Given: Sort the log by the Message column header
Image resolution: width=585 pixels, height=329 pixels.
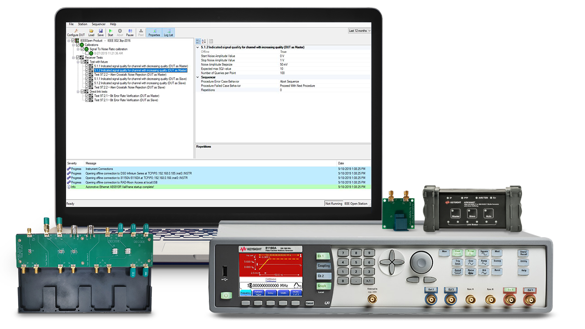Looking at the screenshot, I should (91, 163).
